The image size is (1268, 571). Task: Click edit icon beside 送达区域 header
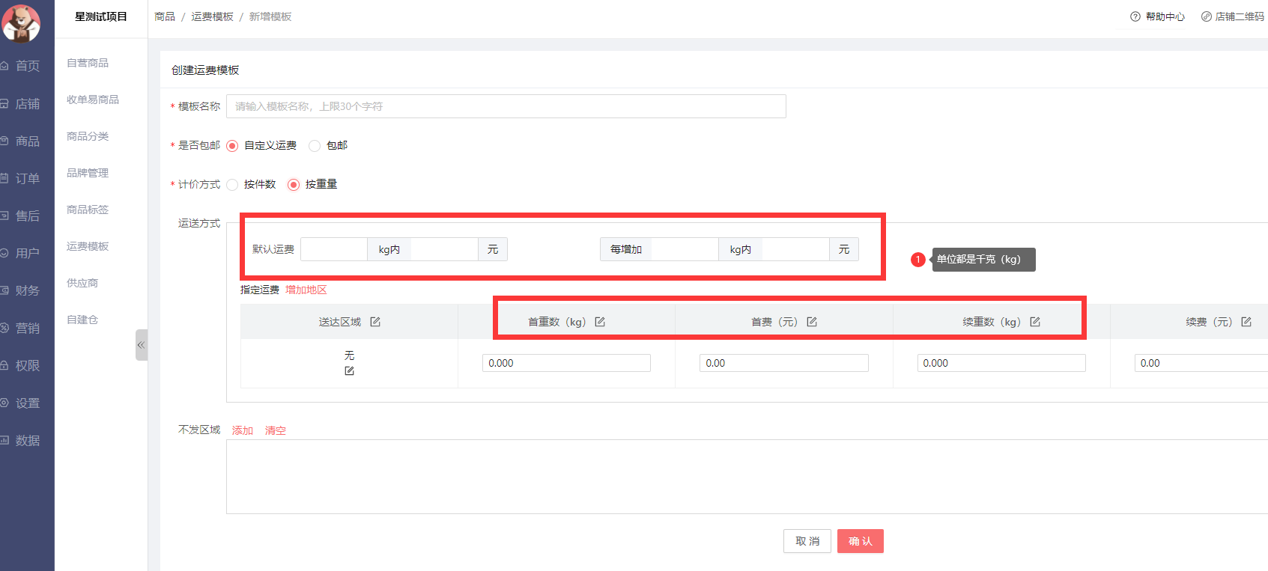[x=375, y=322]
